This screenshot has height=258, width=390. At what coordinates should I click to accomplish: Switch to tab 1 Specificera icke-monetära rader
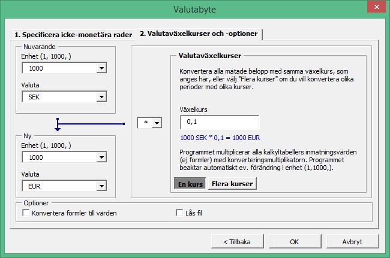pos(73,35)
